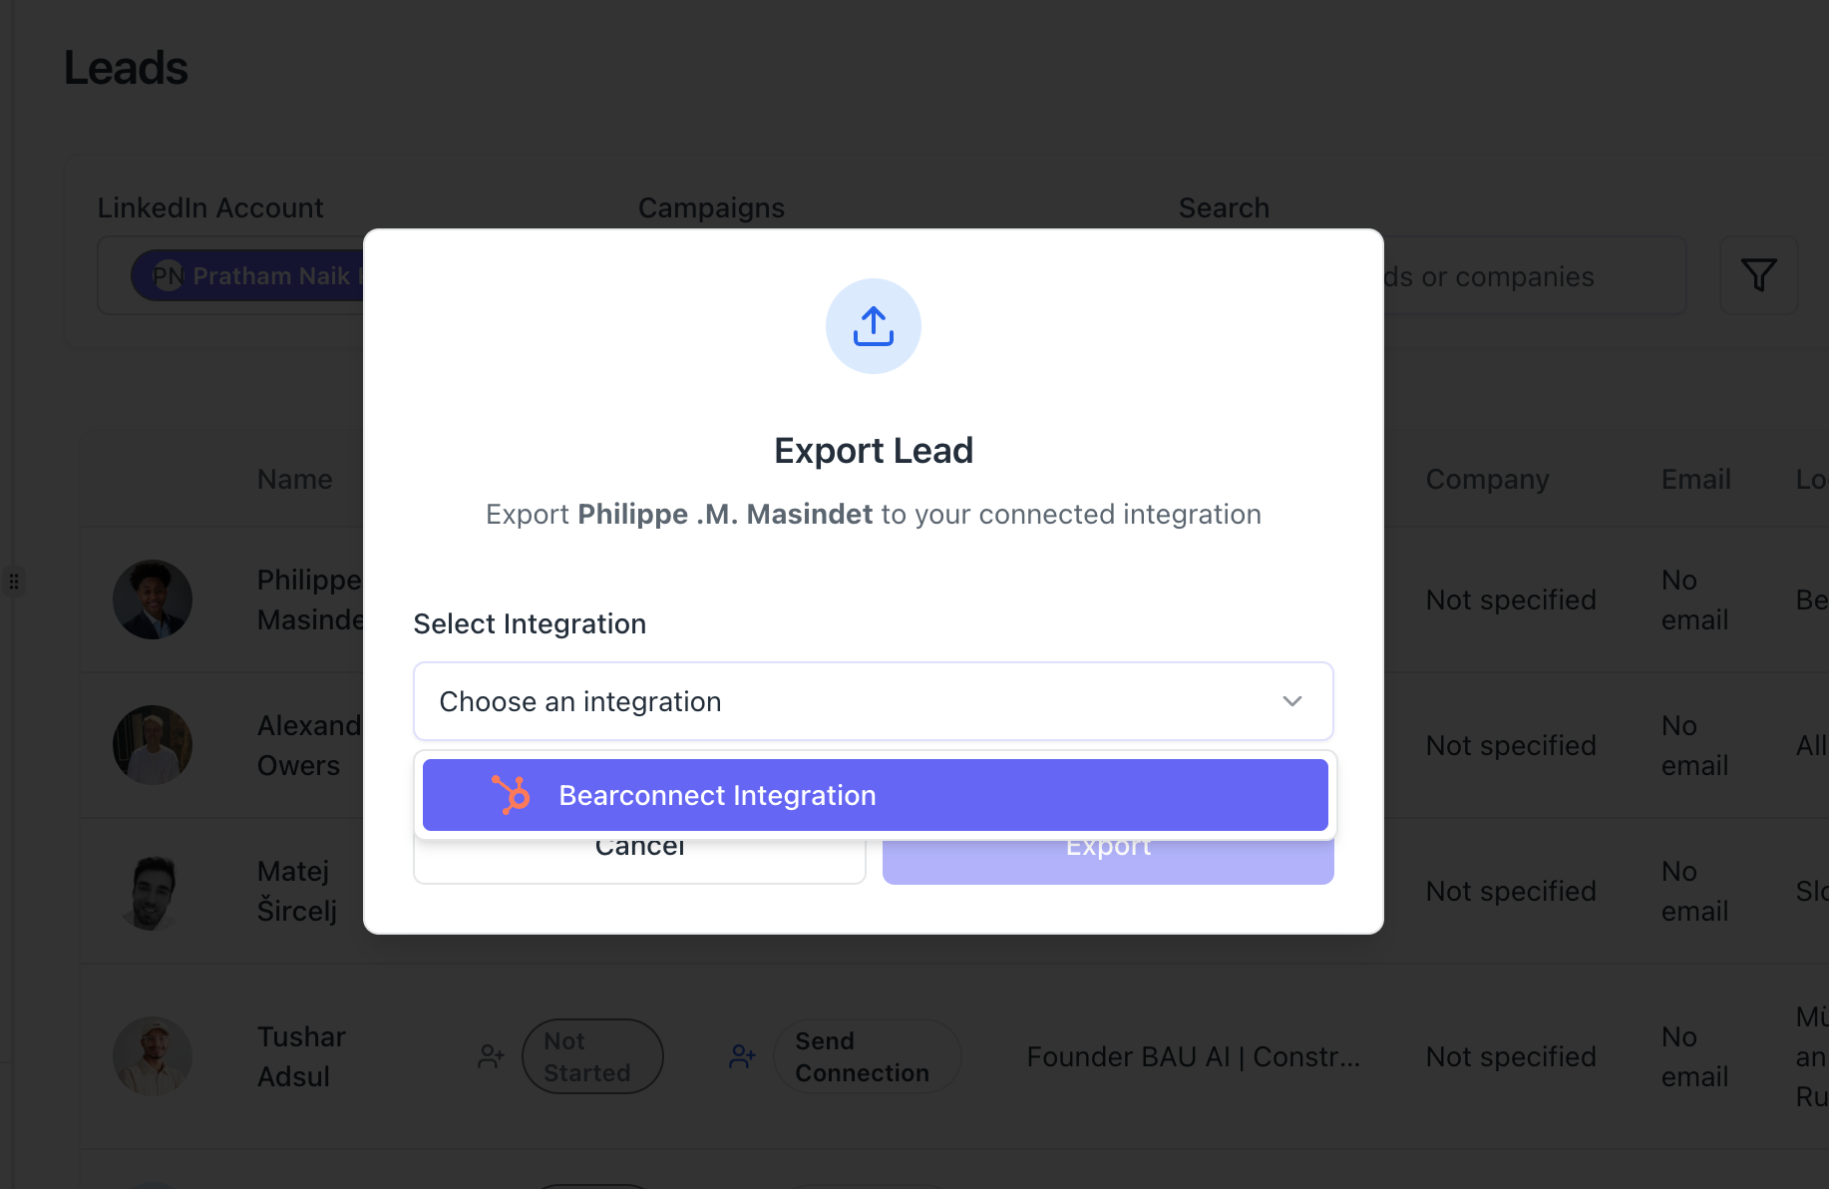Click Matej Šircelj's profile photo
This screenshot has width=1829, height=1189.
(153, 891)
